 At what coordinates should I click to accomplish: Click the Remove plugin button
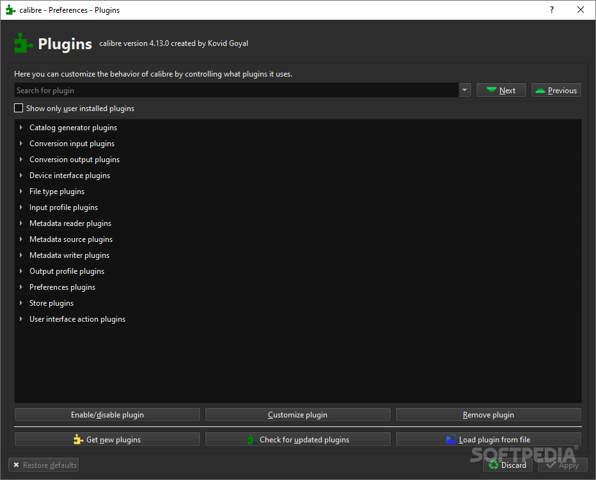coord(489,415)
